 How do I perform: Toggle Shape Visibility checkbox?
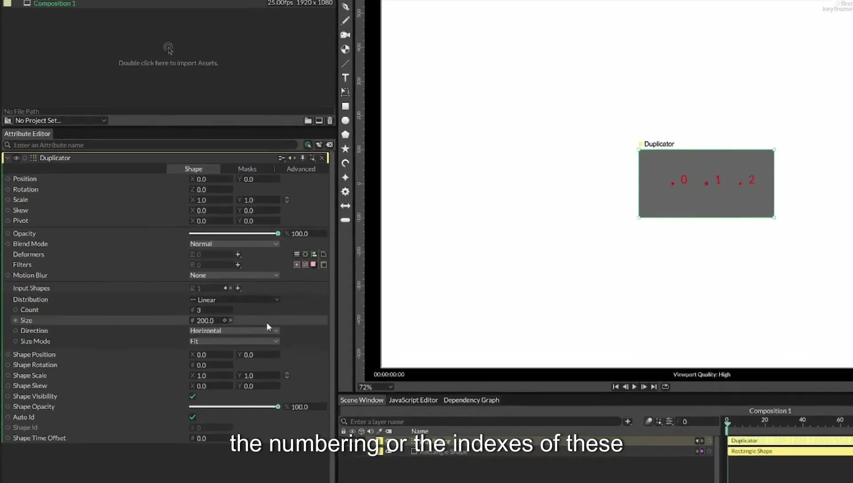pos(192,396)
